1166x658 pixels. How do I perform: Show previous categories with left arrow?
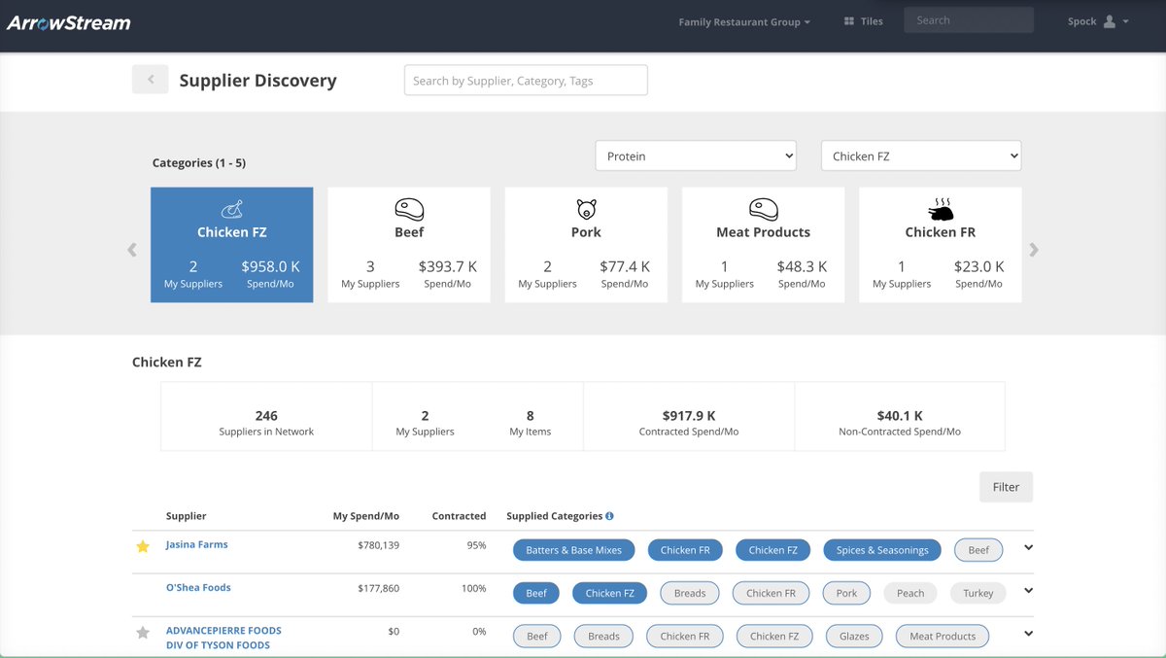point(132,250)
